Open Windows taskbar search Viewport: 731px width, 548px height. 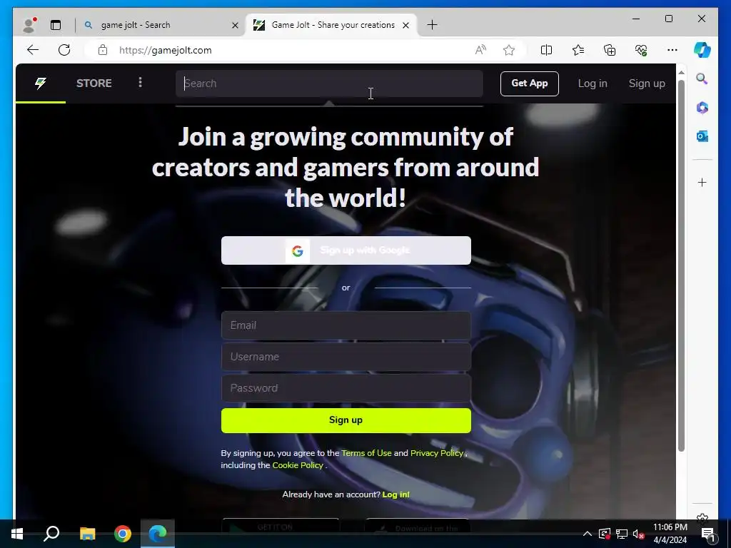coord(51,534)
